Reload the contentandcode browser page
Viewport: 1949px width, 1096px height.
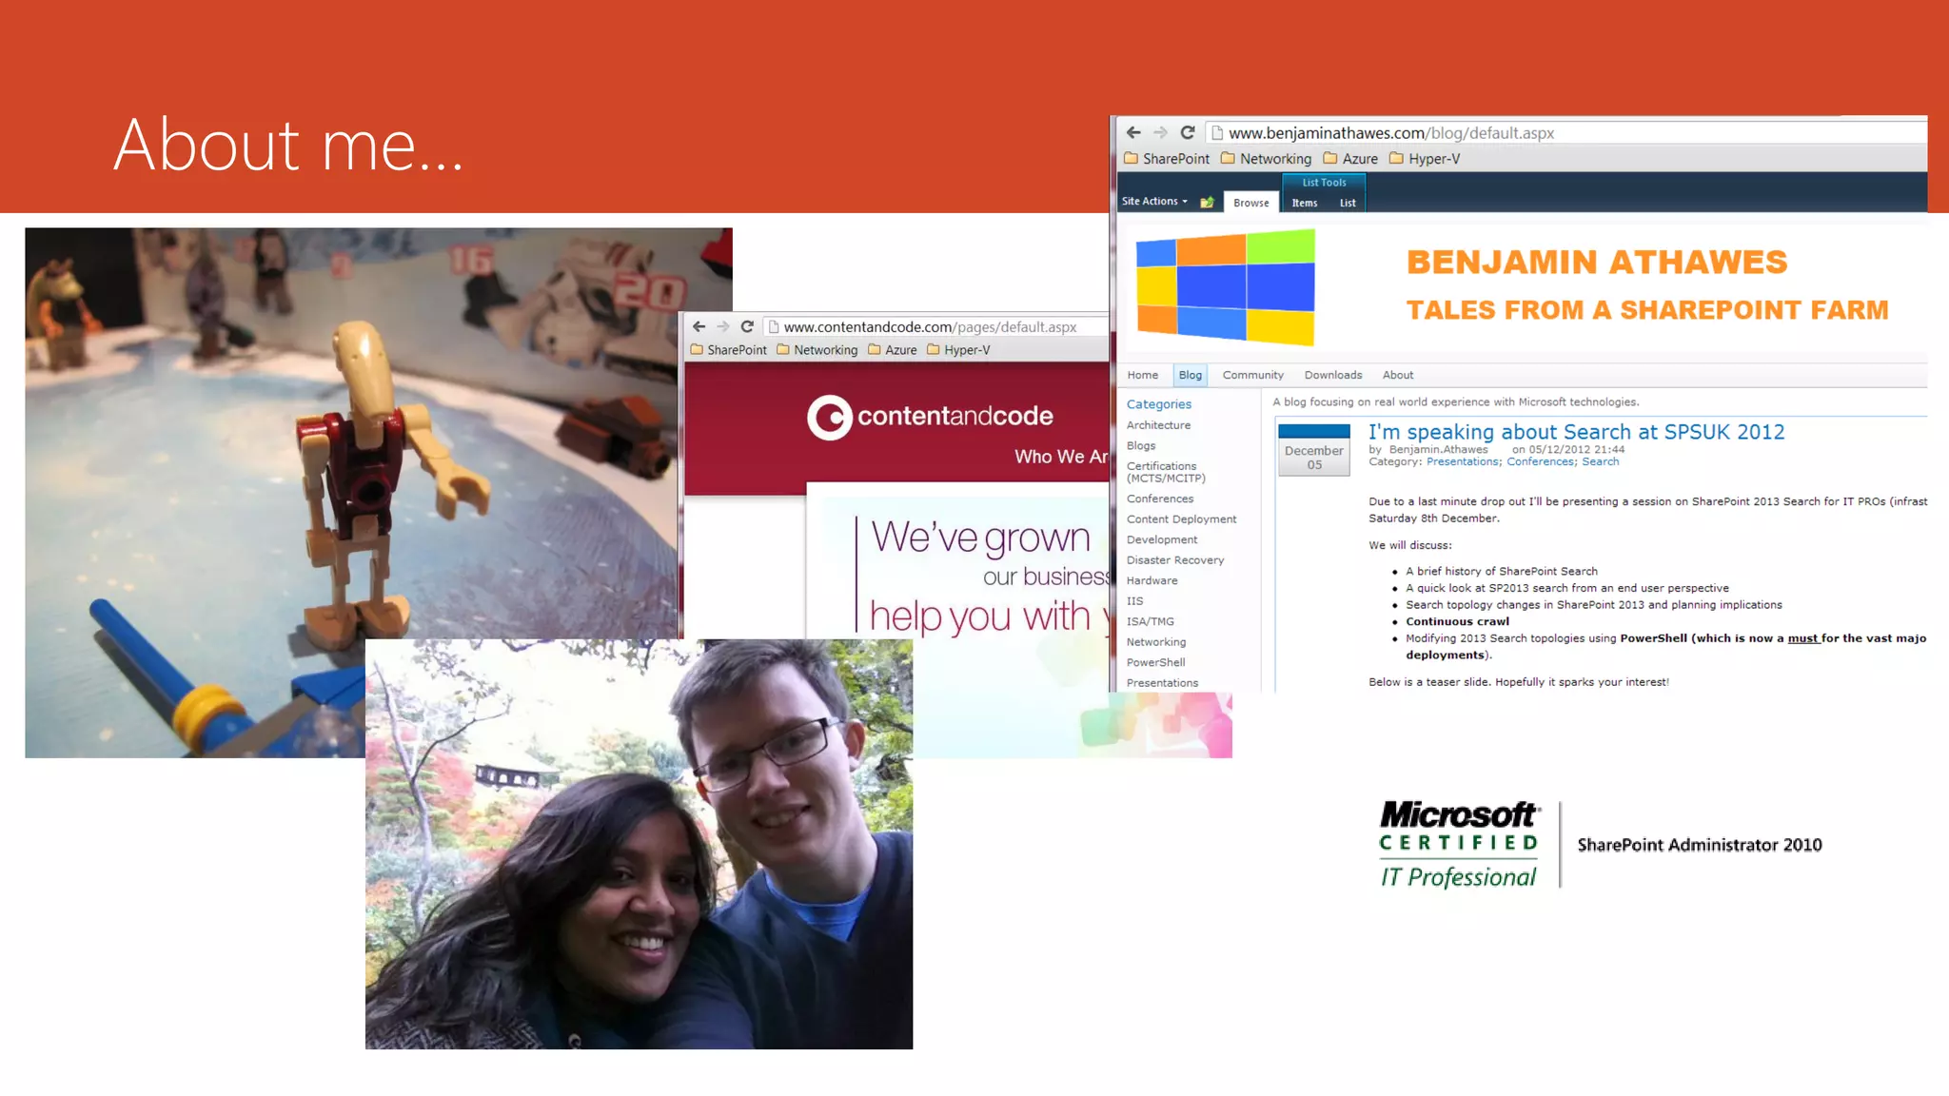[x=747, y=326]
